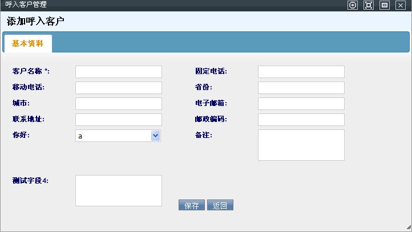The width and height of the screenshot is (412, 232).
Task: Switch to the 基本资料 tab
Action: pyautogui.click(x=27, y=44)
